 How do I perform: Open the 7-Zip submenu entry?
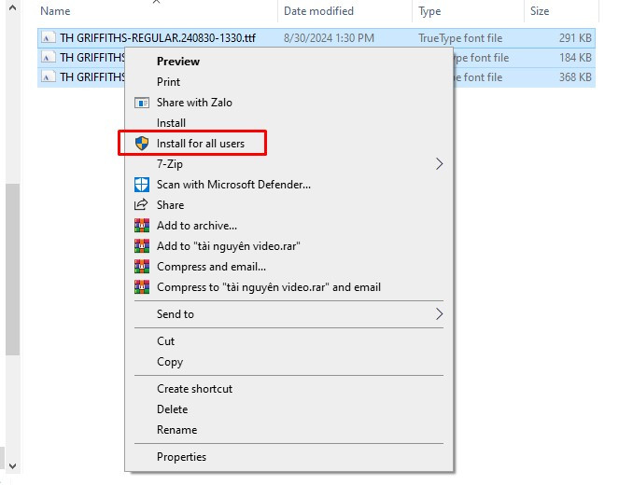pyautogui.click(x=288, y=164)
